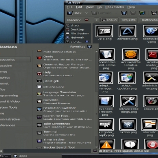Select the exclamation speech bubble icon file
158x158 pixels.
(x=130, y=144)
